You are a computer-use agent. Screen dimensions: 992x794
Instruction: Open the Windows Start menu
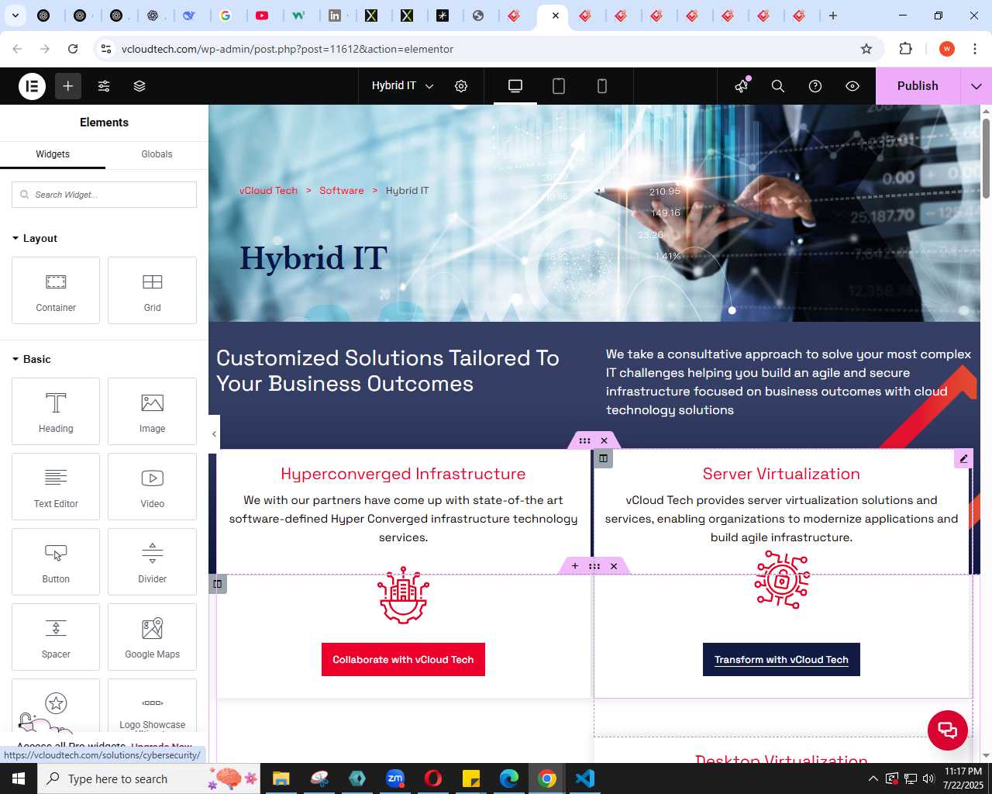[x=19, y=778]
